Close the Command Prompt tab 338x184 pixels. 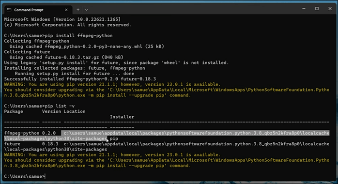(66, 10)
